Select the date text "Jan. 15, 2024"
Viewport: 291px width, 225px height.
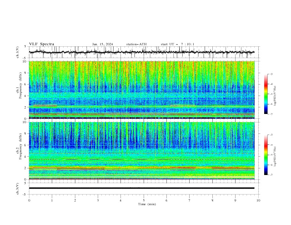click(103, 44)
